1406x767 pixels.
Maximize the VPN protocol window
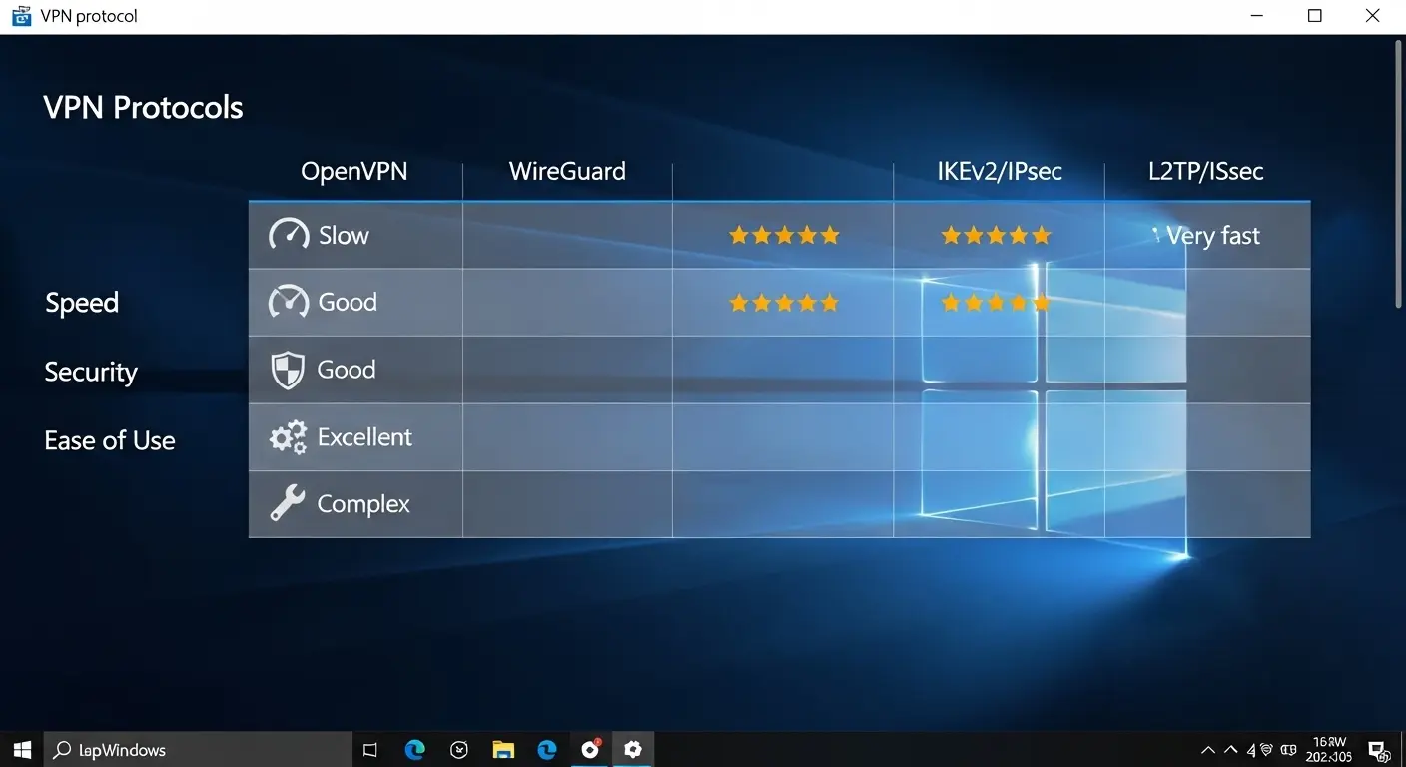(1315, 16)
